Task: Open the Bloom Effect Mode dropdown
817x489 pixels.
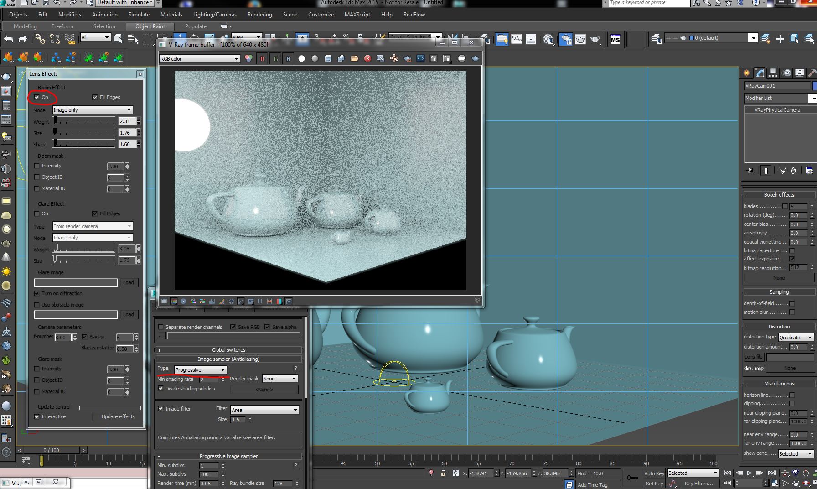Action: coord(93,110)
